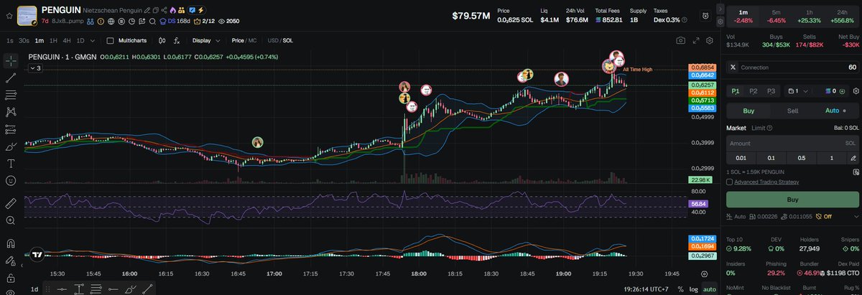Open X Connection field
The height and width of the screenshot is (295, 862).
pyautogui.click(x=792, y=67)
